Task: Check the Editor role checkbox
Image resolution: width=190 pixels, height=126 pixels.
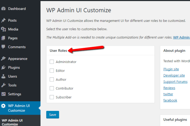Action: click(x=52, y=71)
